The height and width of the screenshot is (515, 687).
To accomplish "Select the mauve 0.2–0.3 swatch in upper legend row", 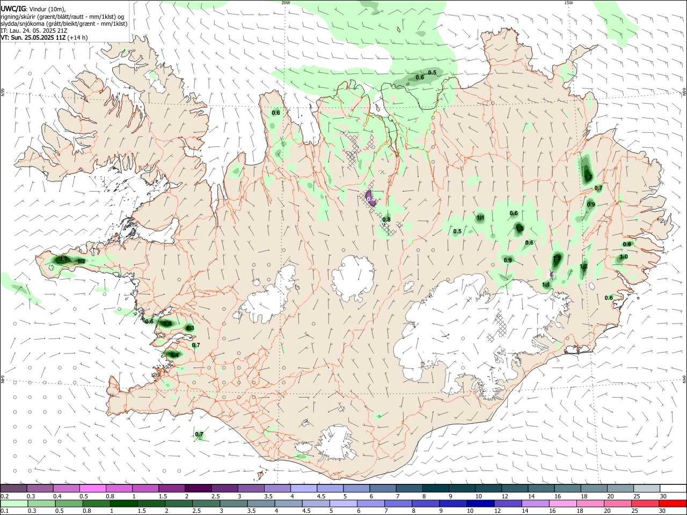I will tap(13, 488).
